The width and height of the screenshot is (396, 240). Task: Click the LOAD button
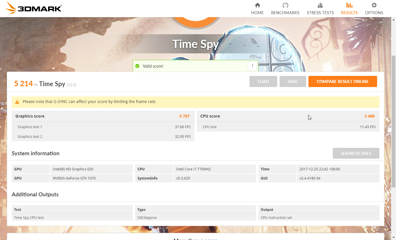click(263, 81)
